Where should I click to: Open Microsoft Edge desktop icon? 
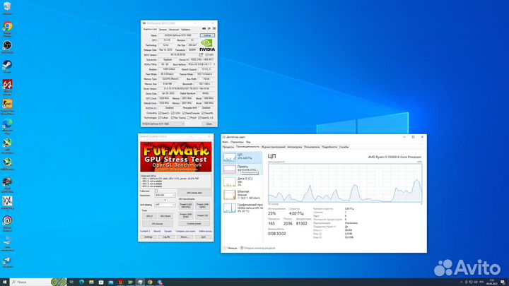[7, 126]
